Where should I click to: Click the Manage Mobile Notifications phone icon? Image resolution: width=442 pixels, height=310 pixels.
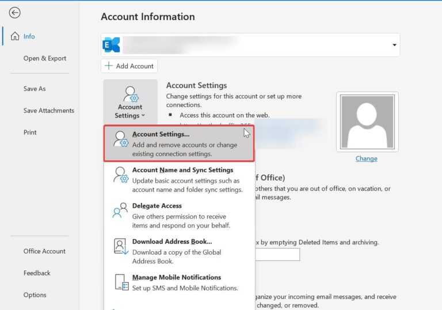121,282
